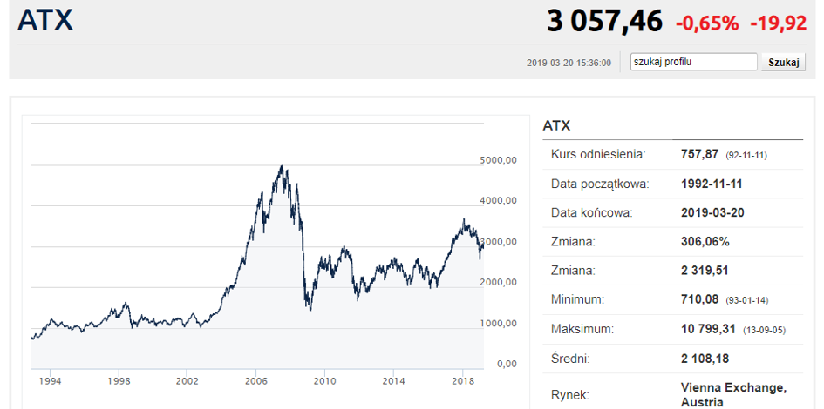Click the 2006 label on the chart axis
The height and width of the screenshot is (409, 824).
(256, 380)
